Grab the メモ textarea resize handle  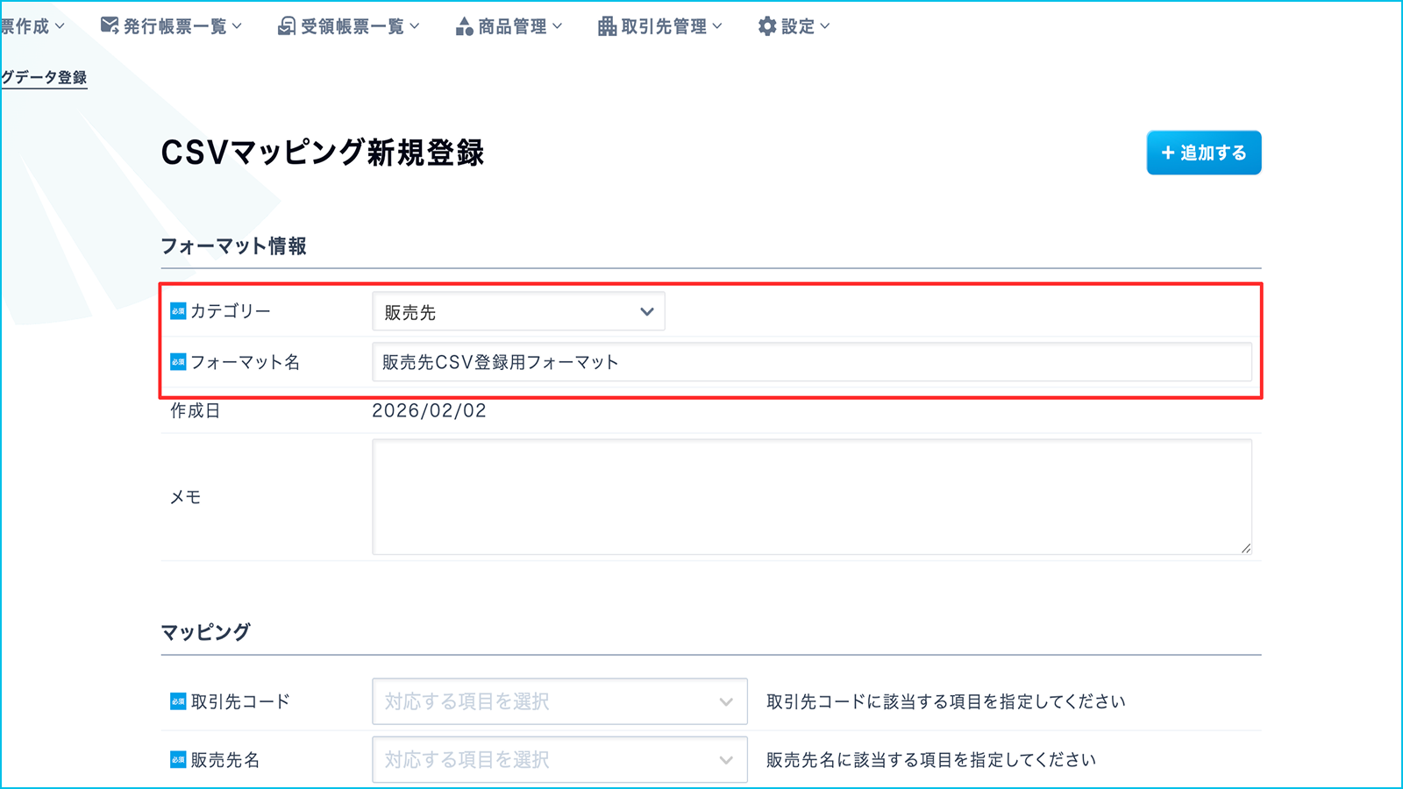pos(1245,548)
